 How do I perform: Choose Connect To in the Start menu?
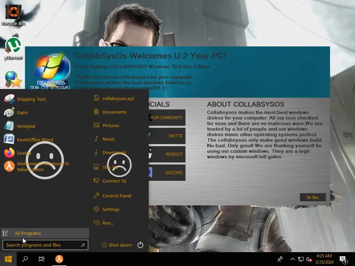point(114,181)
